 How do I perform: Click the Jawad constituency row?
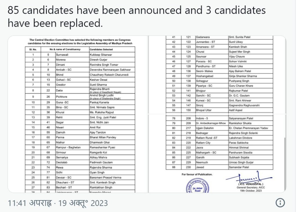(x=219, y=167)
